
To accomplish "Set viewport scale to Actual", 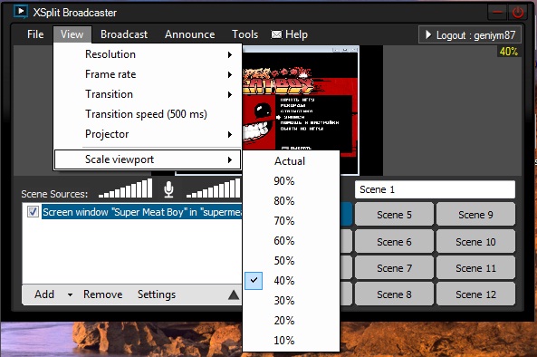I will tap(291, 161).
